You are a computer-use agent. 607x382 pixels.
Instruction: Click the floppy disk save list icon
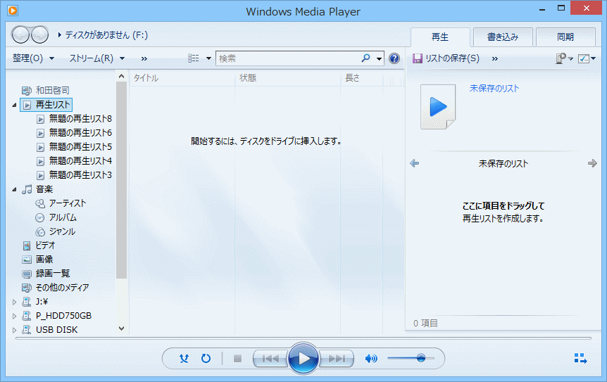coord(417,58)
